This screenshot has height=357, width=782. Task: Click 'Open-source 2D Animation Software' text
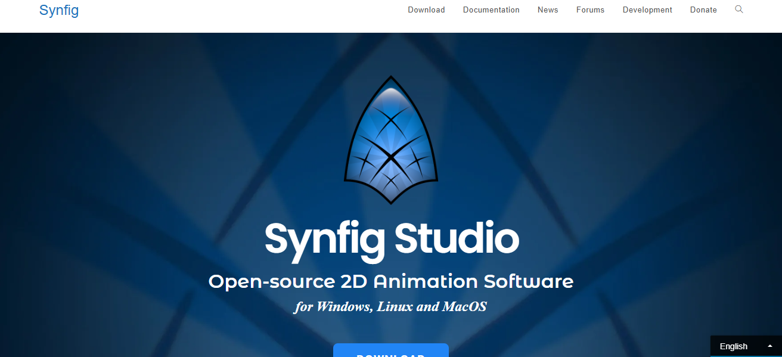point(391,281)
